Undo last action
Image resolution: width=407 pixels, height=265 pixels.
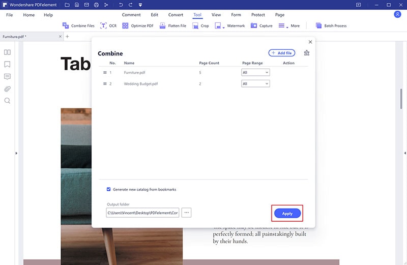tap(121, 5)
